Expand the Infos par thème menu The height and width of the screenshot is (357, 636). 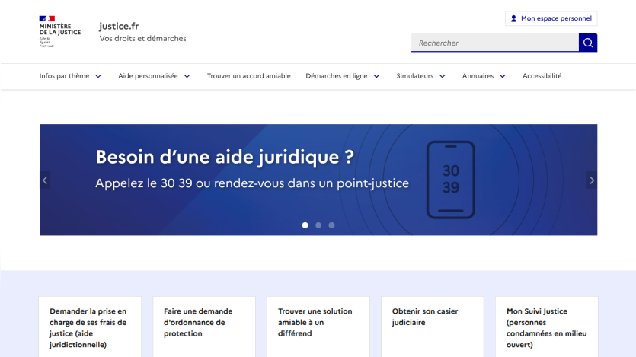click(x=70, y=76)
